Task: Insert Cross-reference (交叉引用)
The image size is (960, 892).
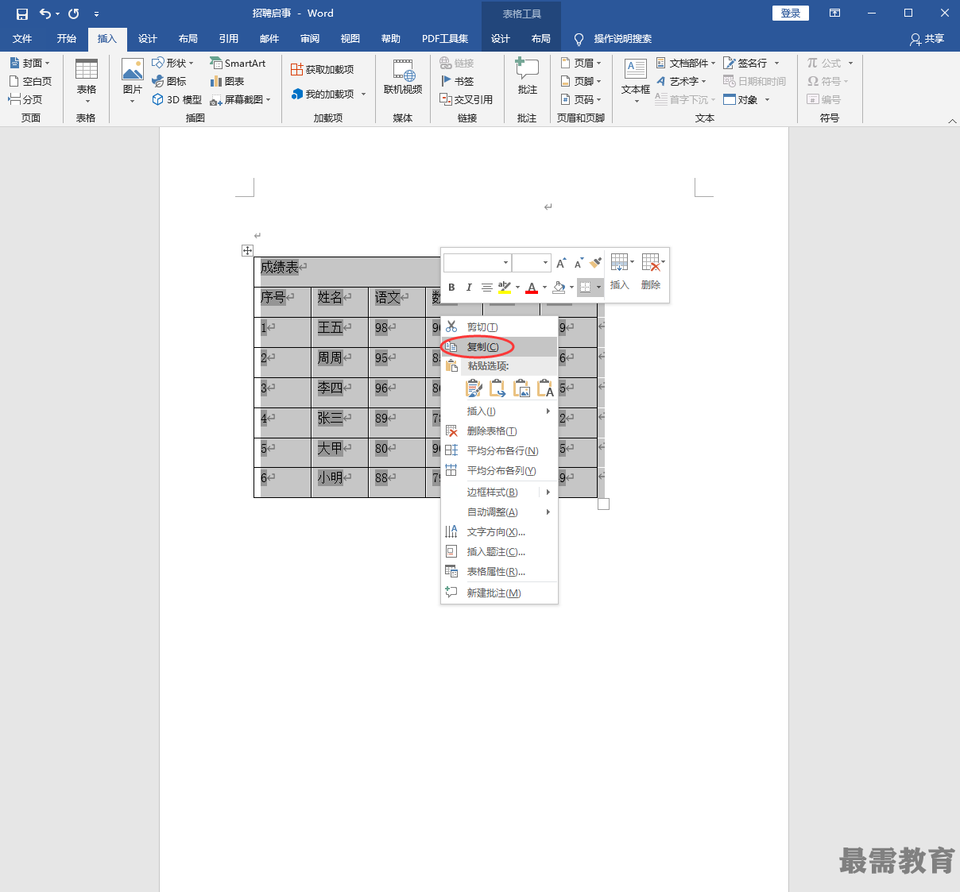Action: click(466, 99)
